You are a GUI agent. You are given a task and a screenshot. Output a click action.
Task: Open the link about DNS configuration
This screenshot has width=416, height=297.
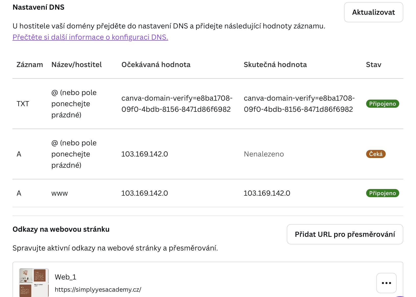(x=90, y=37)
